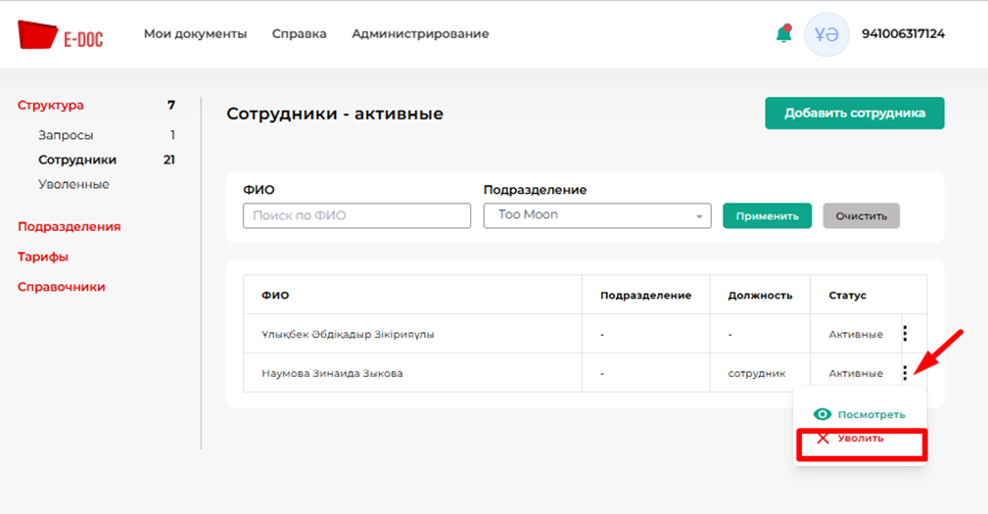
Task: Select Уволить in the context menu
Action: pos(860,439)
